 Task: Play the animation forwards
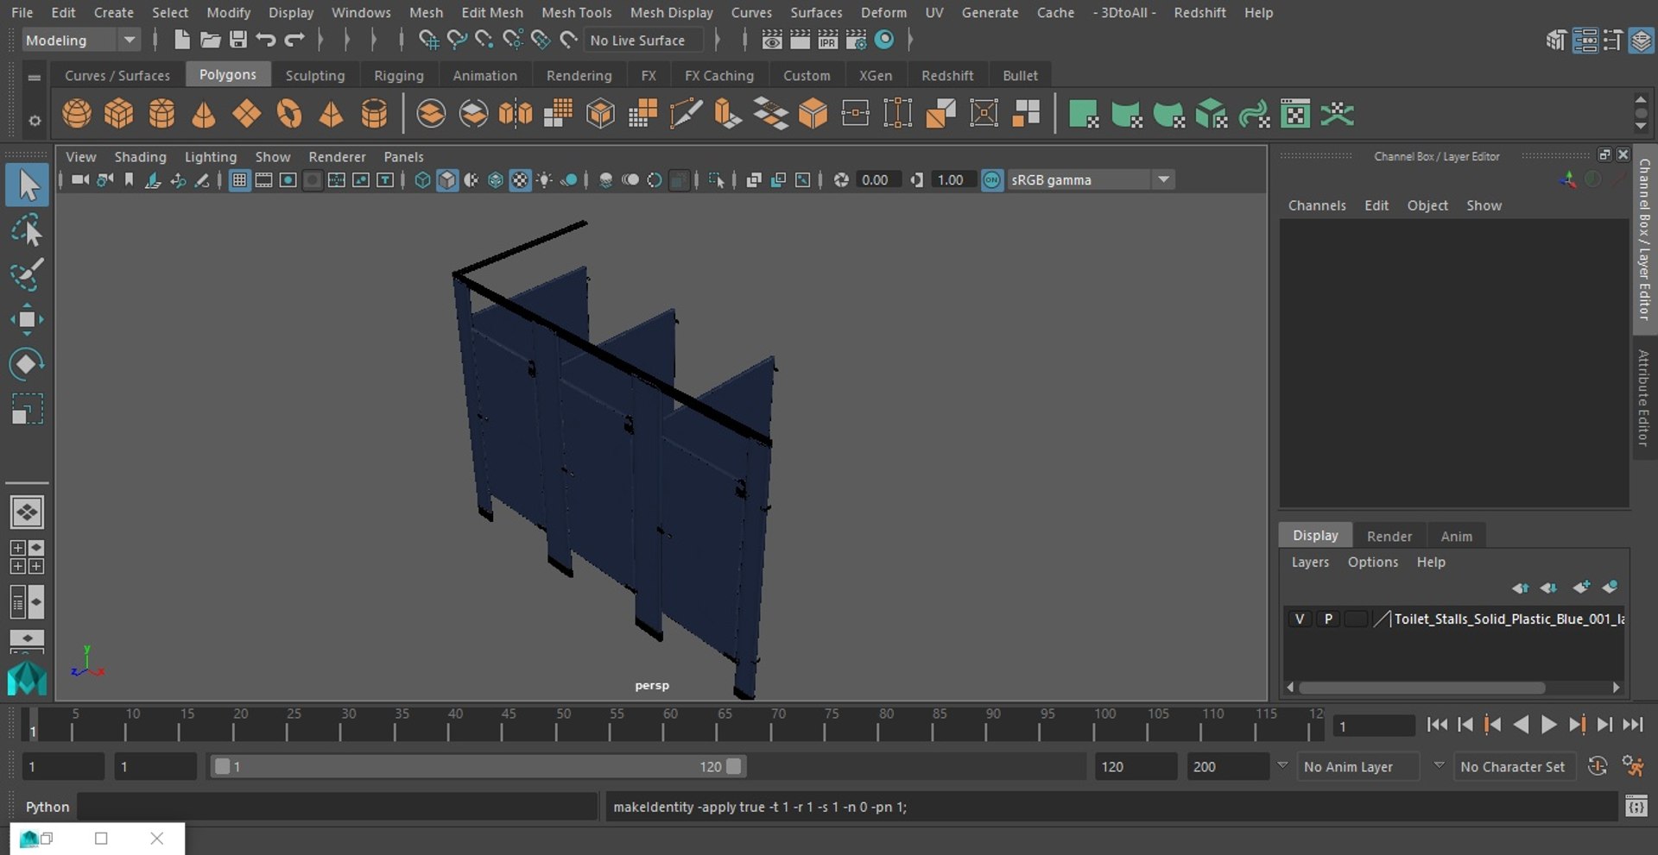1548,725
